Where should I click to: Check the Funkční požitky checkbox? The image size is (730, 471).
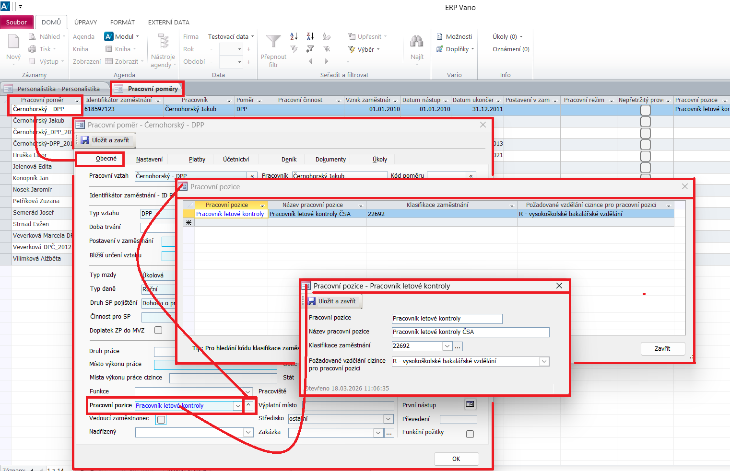[x=470, y=434]
